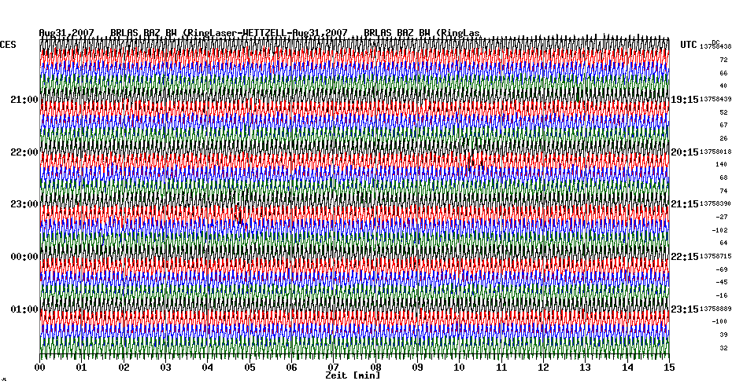Click the UTC header label
The width and height of the screenshot is (732, 388).
point(689,45)
